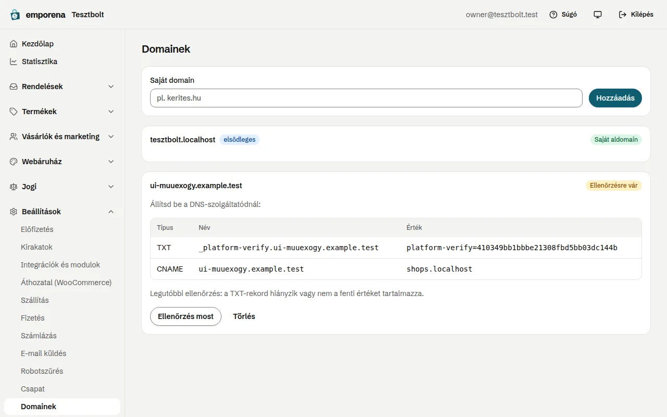Click the Beállítások gear icon
Screen dimensions: 667x417
(x=14, y=212)
